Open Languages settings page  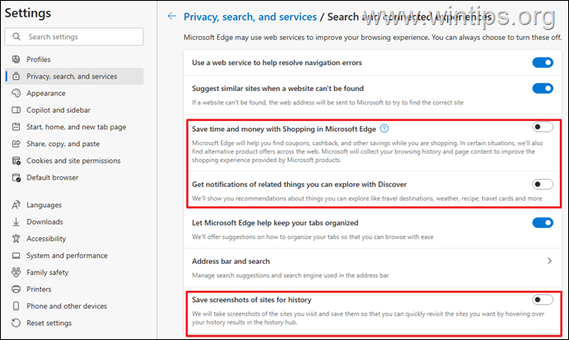pyautogui.click(x=45, y=205)
